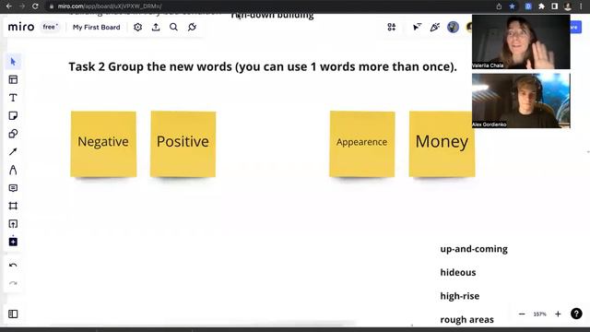This screenshot has height=332, width=590.
Task: Click the free plan badge
Action: click(50, 27)
